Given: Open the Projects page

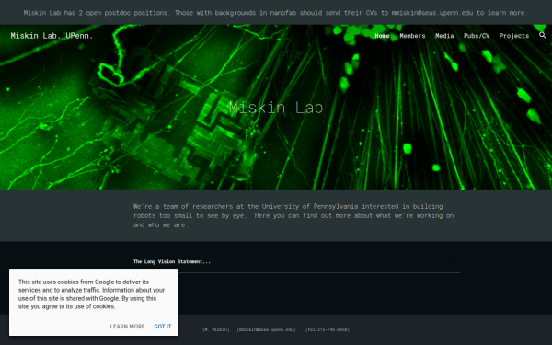Looking at the screenshot, I should [514, 36].
